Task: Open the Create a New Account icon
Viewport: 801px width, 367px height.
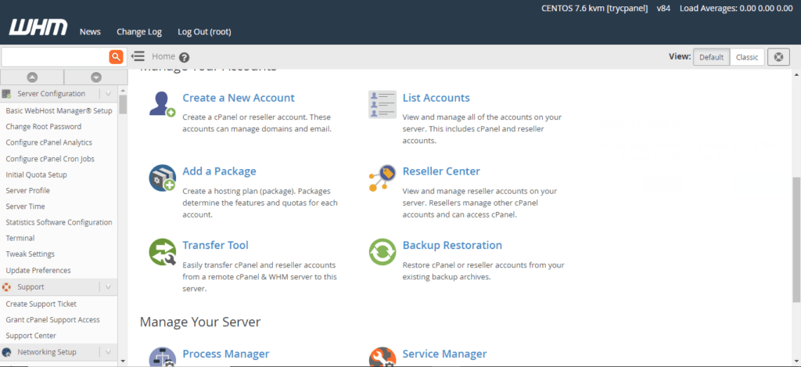Action: (x=163, y=104)
